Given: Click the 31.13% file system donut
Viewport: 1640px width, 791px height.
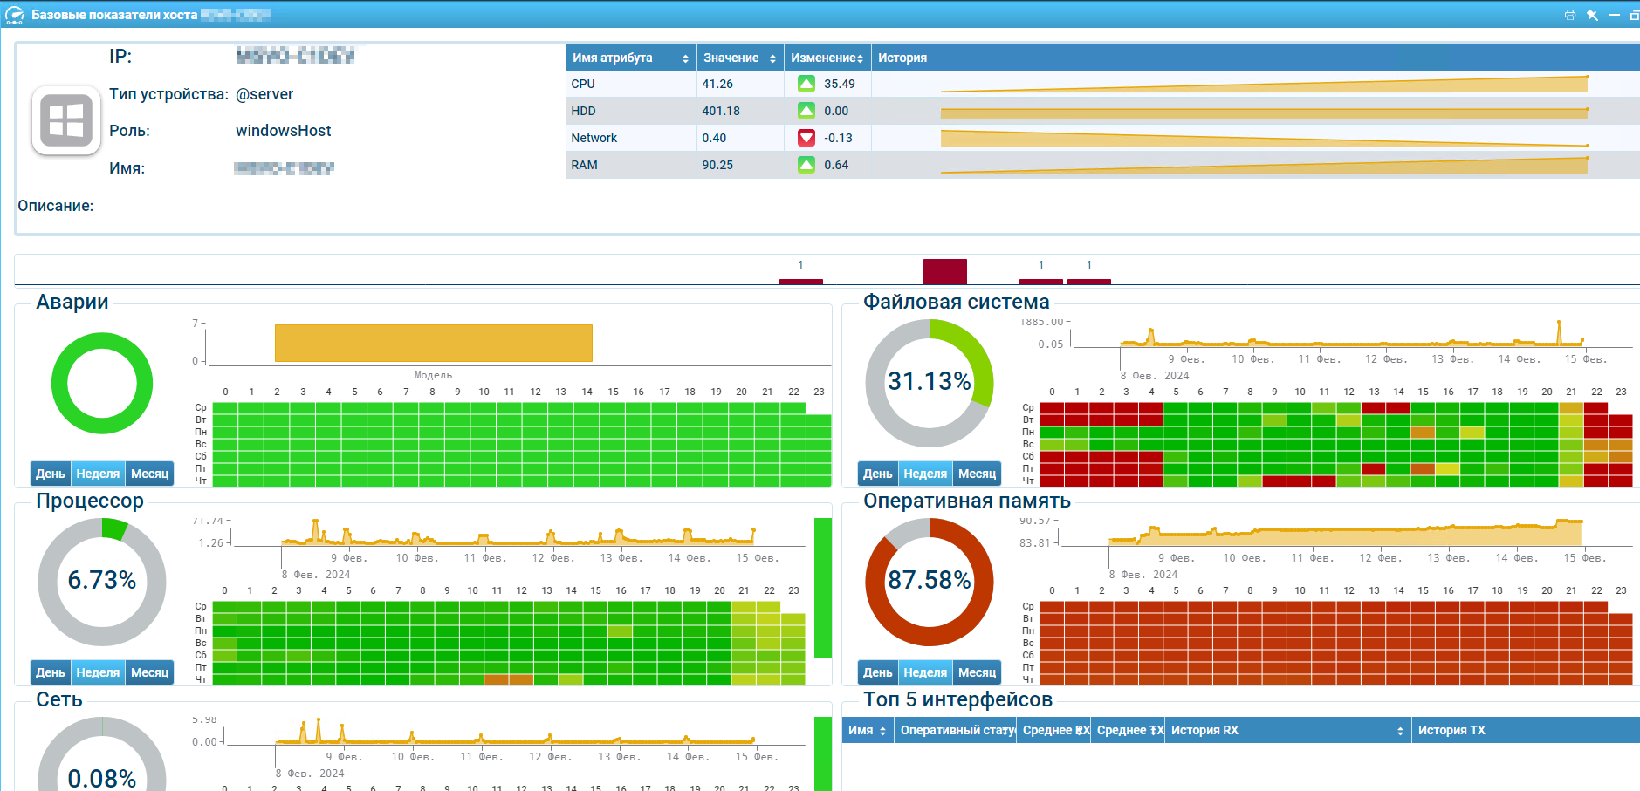Looking at the screenshot, I should 930,383.
